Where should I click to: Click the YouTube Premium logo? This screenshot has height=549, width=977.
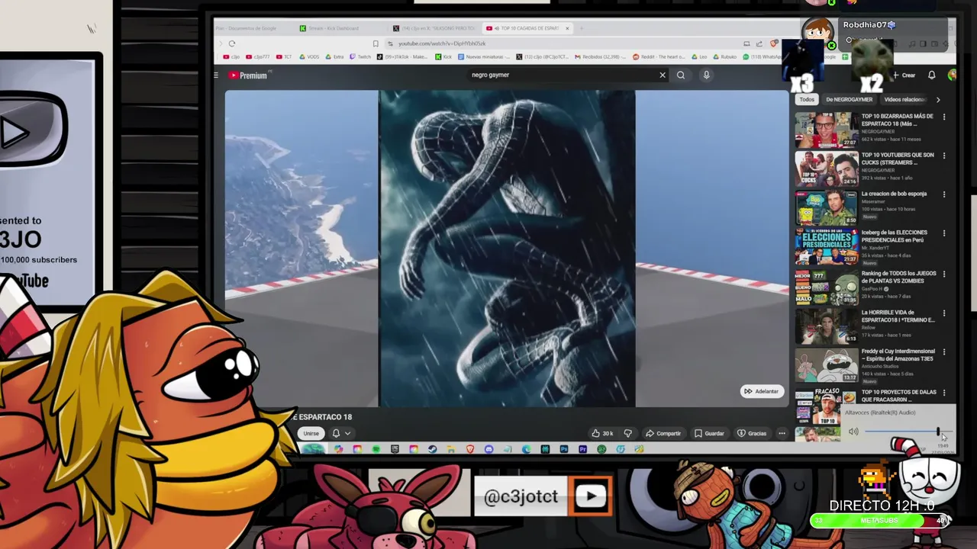(x=247, y=75)
